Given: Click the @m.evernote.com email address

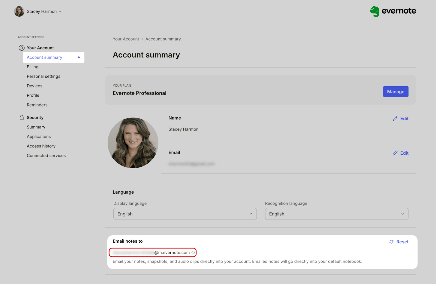Looking at the screenshot, I should [152, 252].
